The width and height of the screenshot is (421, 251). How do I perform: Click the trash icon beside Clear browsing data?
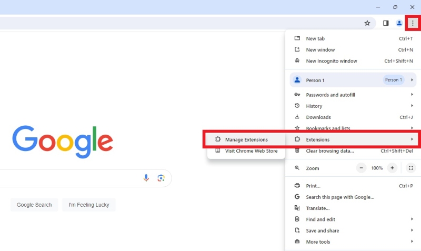point(297,150)
